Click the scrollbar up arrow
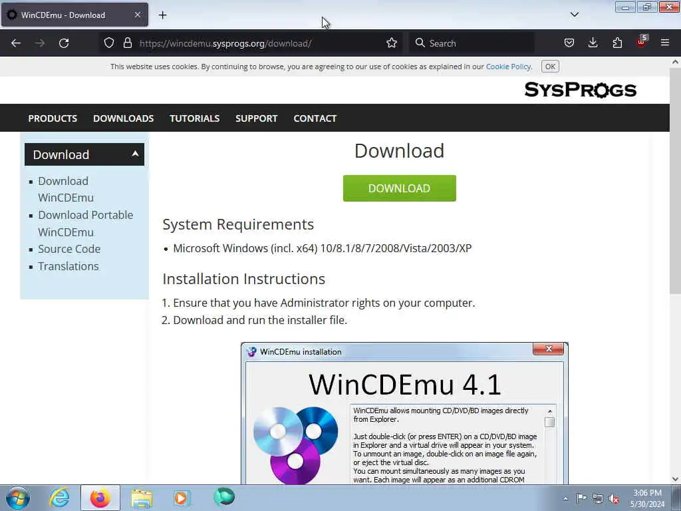This screenshot has height=511, width=681. pyautogui.click(x=675, y=62)
